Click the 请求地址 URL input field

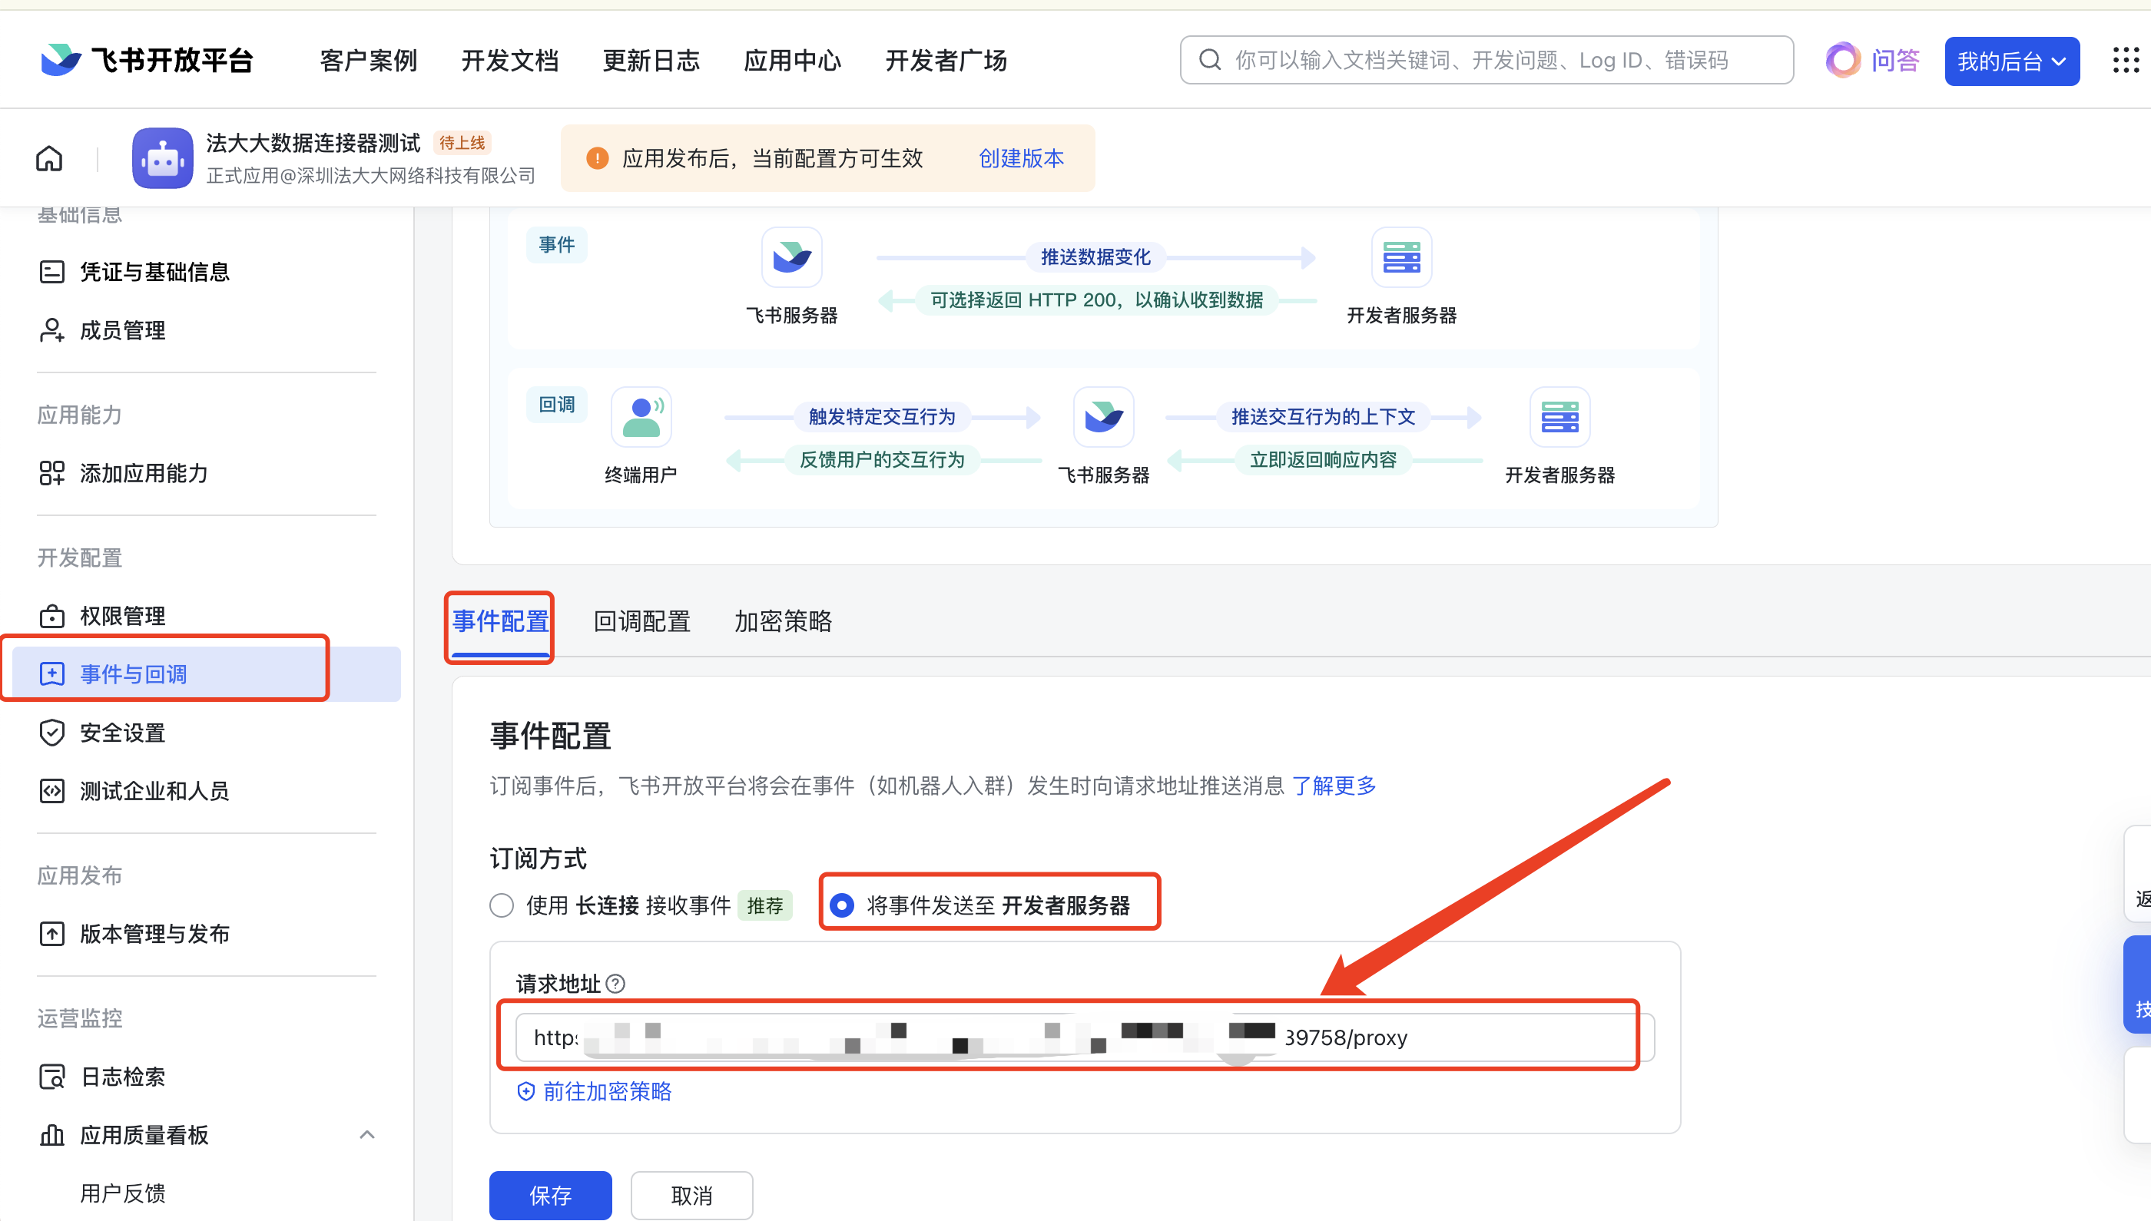[1085, 1037]
